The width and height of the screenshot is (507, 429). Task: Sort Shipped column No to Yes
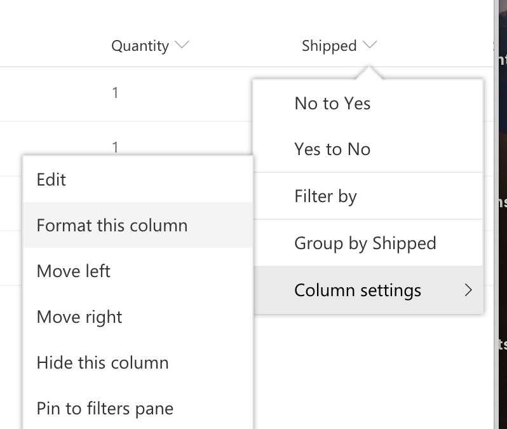coord(332,104)
